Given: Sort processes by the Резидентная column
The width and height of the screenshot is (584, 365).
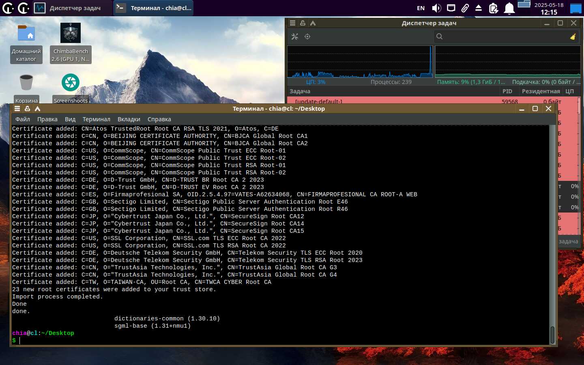Looking at the screenshot, I should pos(541,91).
